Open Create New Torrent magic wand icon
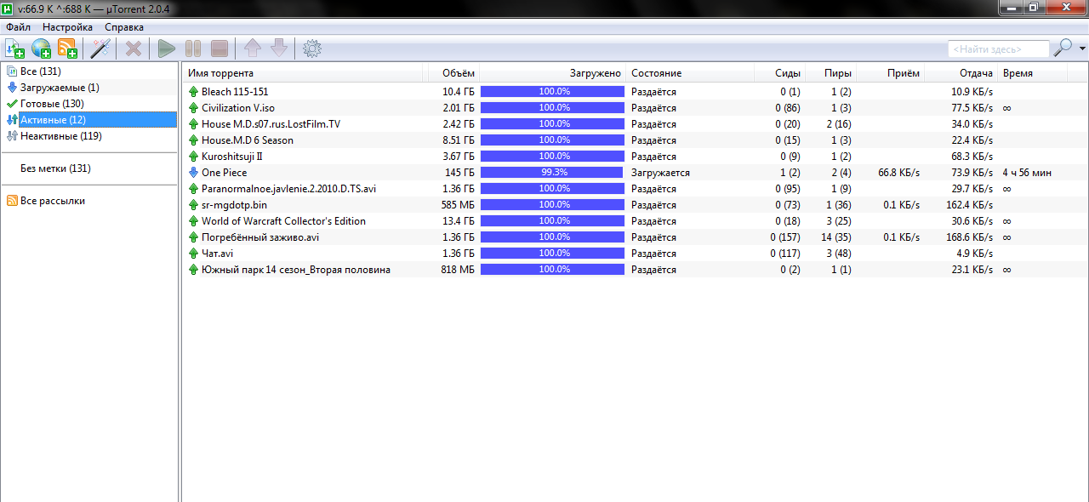Viewport: 1089px width, 502px height. 100,48
